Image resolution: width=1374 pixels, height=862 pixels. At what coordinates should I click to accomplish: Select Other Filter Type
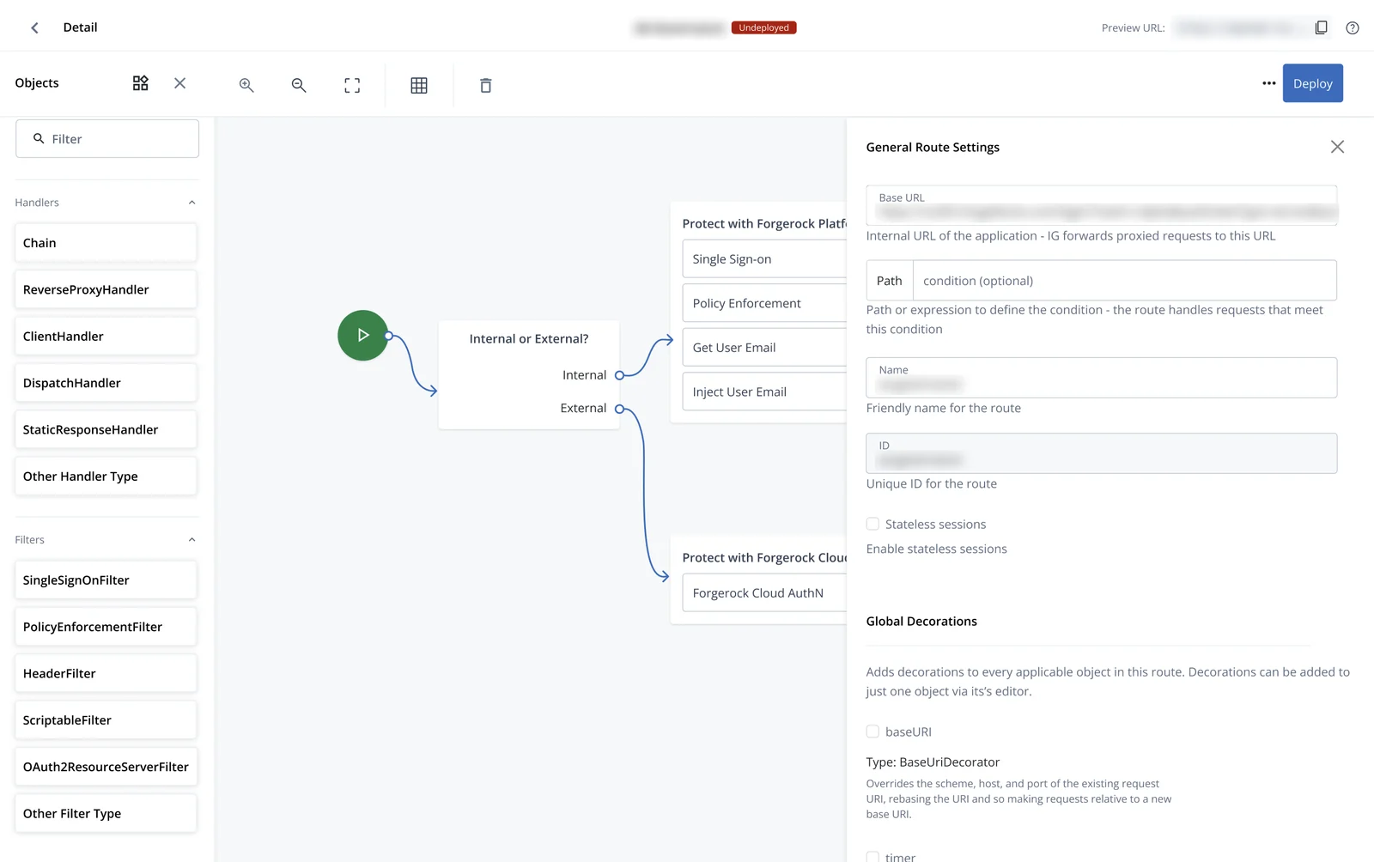pos(106,813)
